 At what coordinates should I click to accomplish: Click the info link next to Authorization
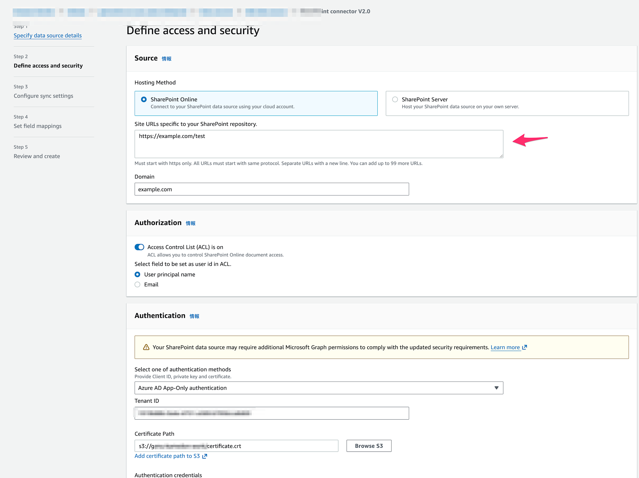190,223
